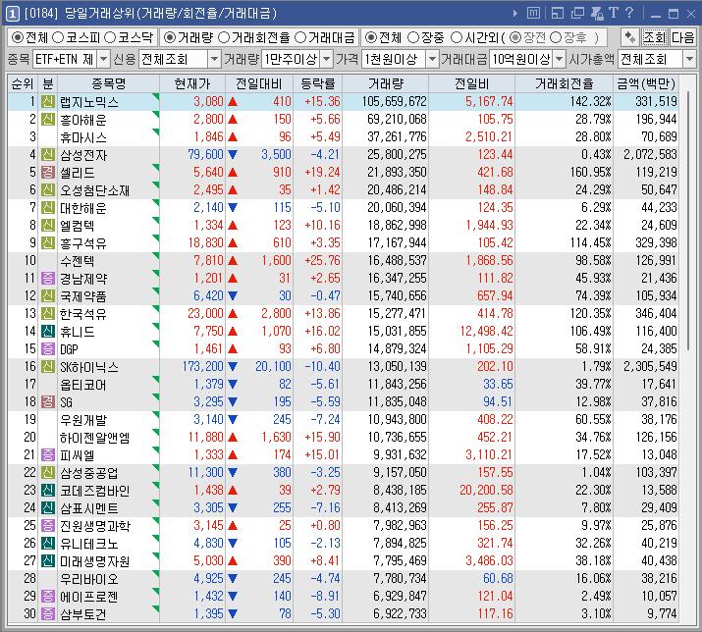Screen dimensions: 702x632
Task: Open the 시가총액 전체조회 dropdown
Action: point(689,59)
